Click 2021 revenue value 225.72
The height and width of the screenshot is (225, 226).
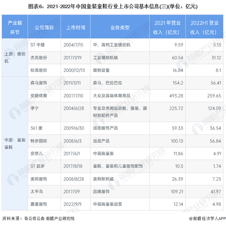point(176,108)
